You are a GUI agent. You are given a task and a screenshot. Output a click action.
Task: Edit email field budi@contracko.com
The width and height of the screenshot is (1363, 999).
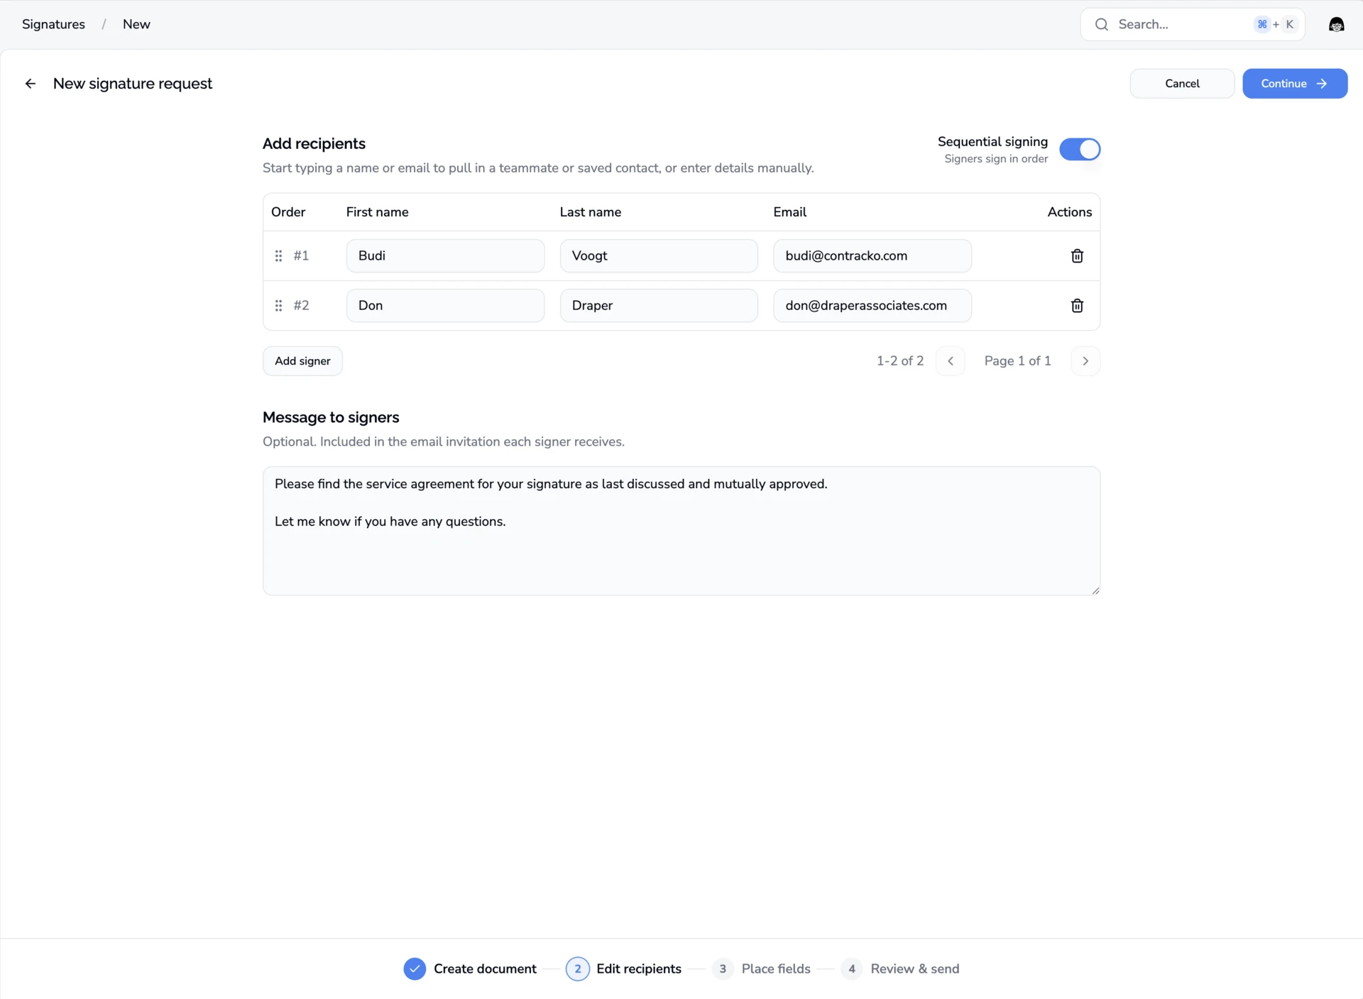872,256
